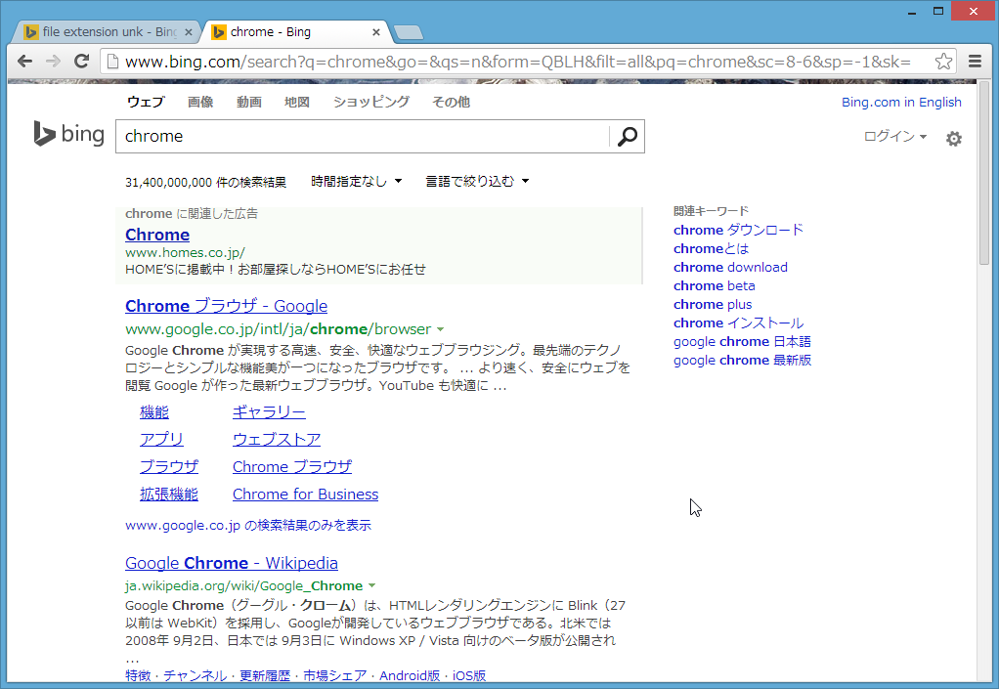Click related keyword 'google chrome 日本語'
The height and width of the screenshot is (689, 999).
point(742,341)
